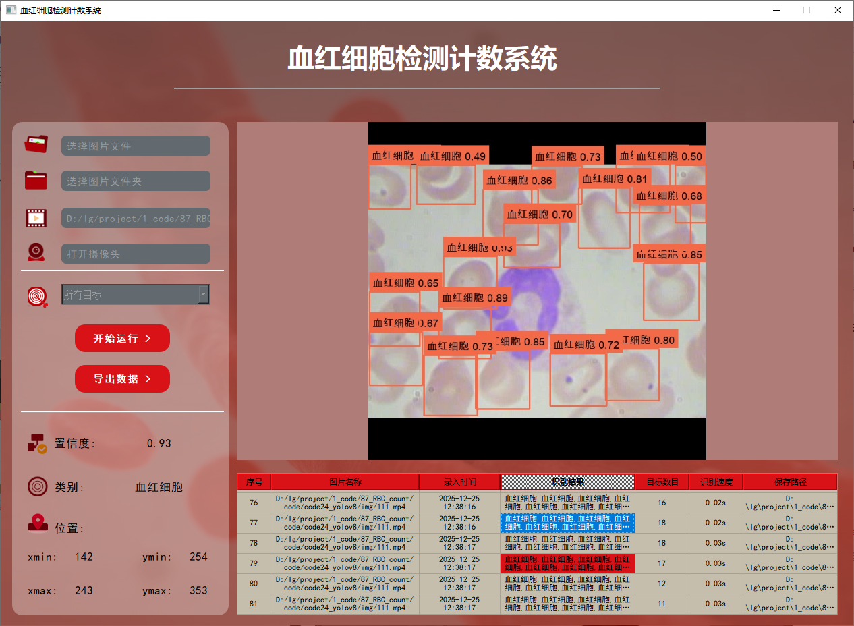Click the red target selection icon
This screenshot has width=854, height=626.
(x=38, y=295)
